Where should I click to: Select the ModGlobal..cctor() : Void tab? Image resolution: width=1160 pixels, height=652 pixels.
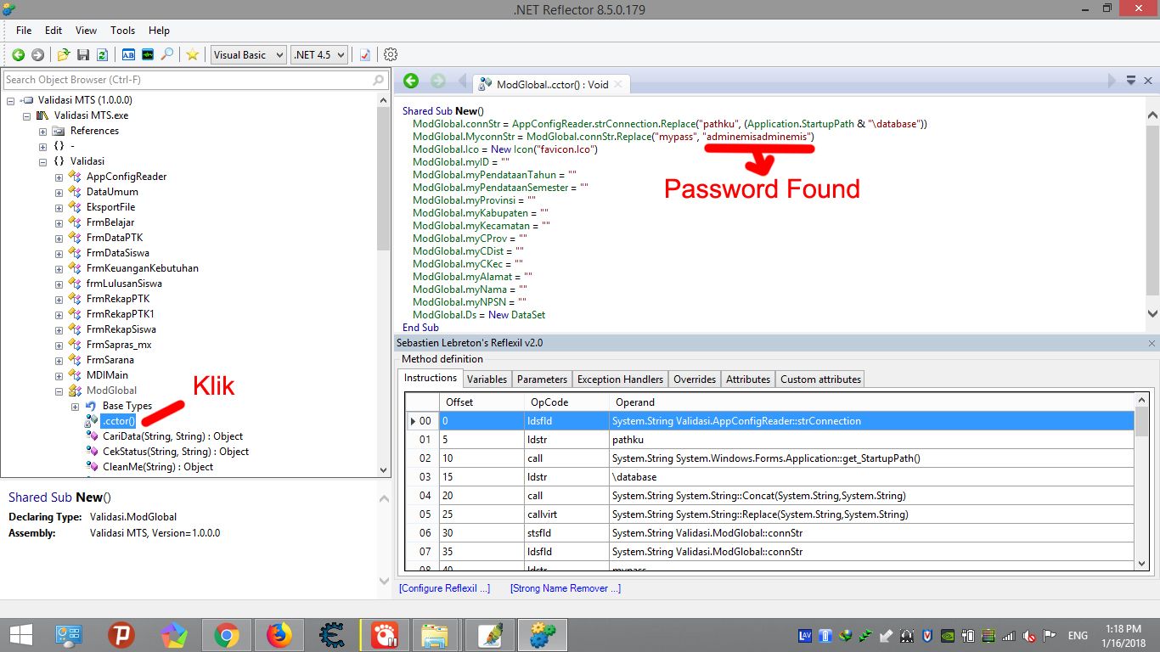(x=552, y=84)
